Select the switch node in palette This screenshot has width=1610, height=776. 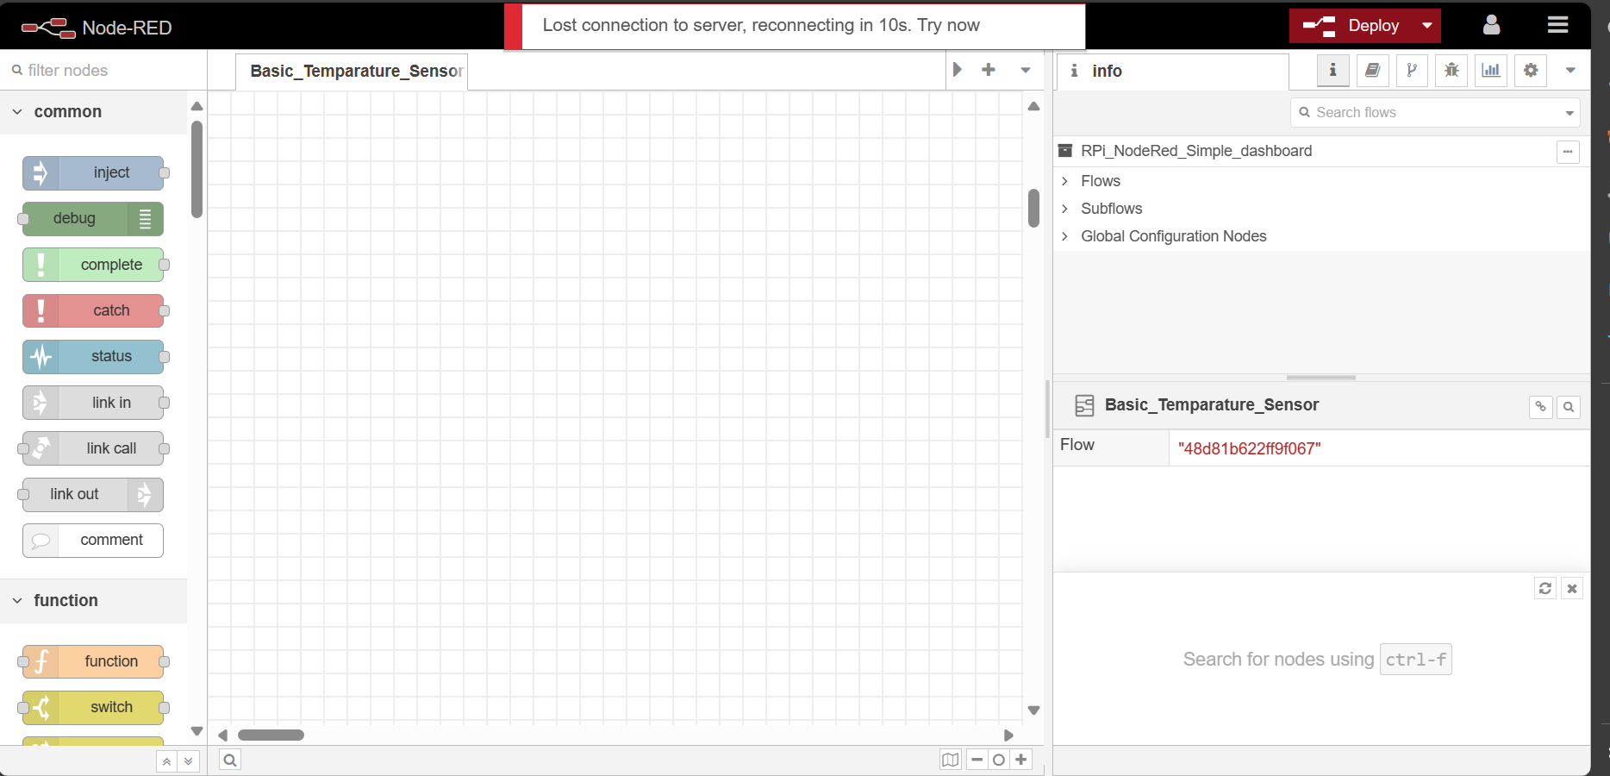tap(93, 707)
